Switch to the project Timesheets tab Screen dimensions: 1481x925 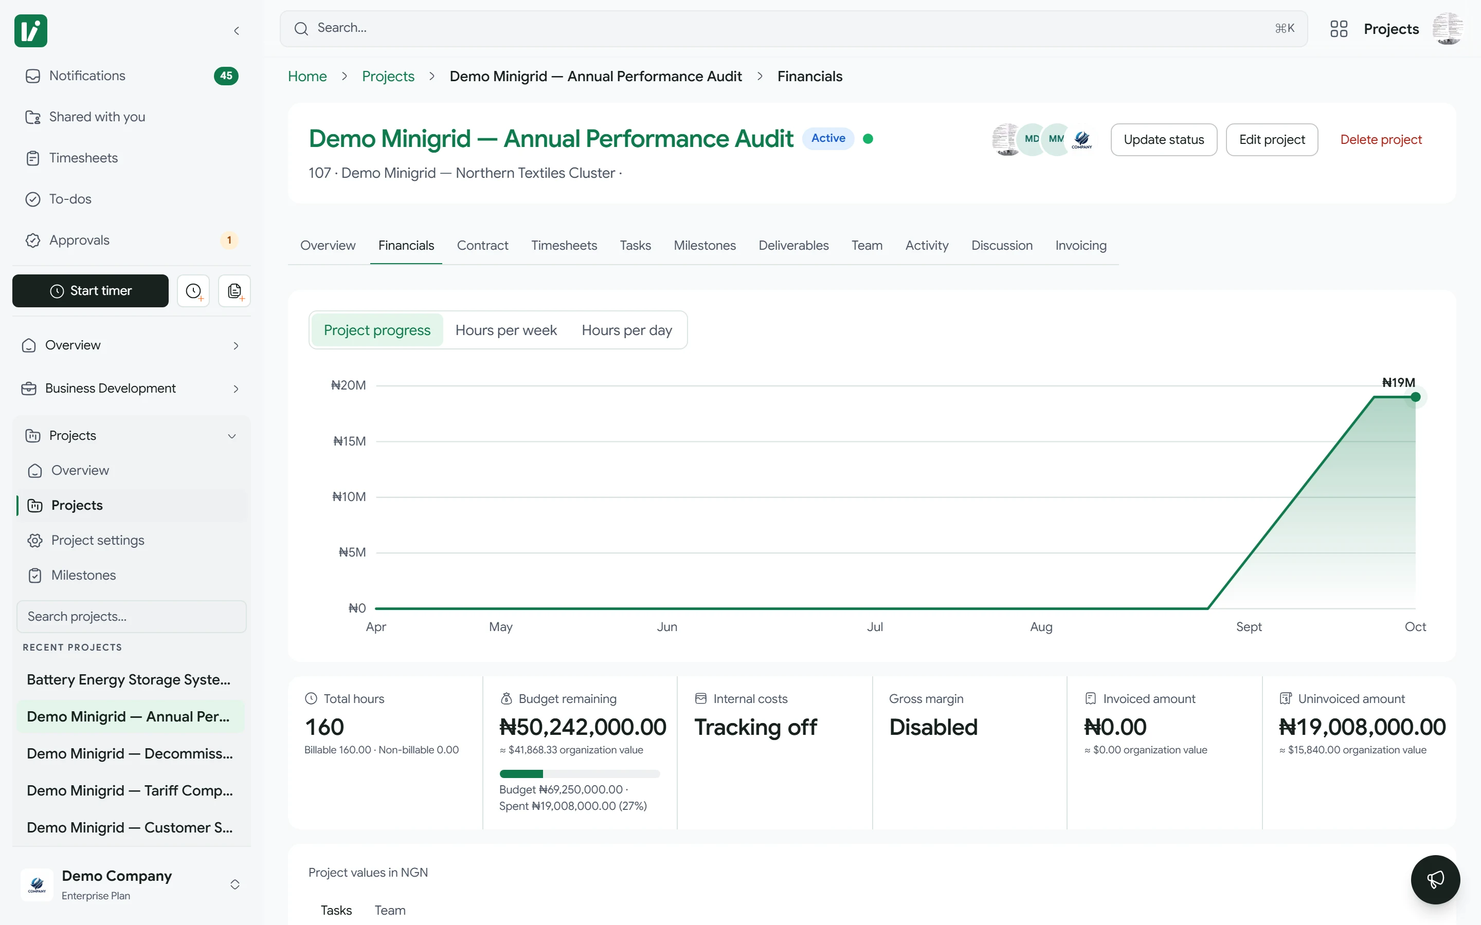point(564,245)
